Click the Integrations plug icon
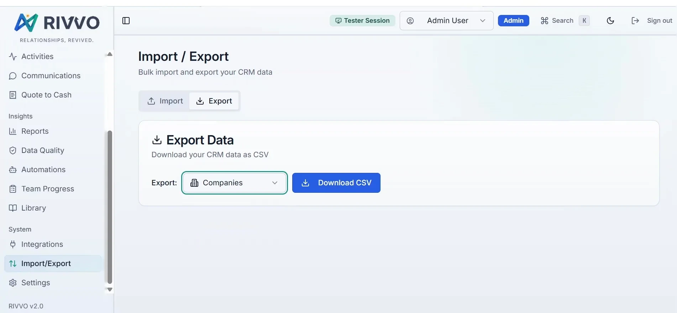Image resolution: width=677 pixels, height=313 pixels. click(13, 244)
